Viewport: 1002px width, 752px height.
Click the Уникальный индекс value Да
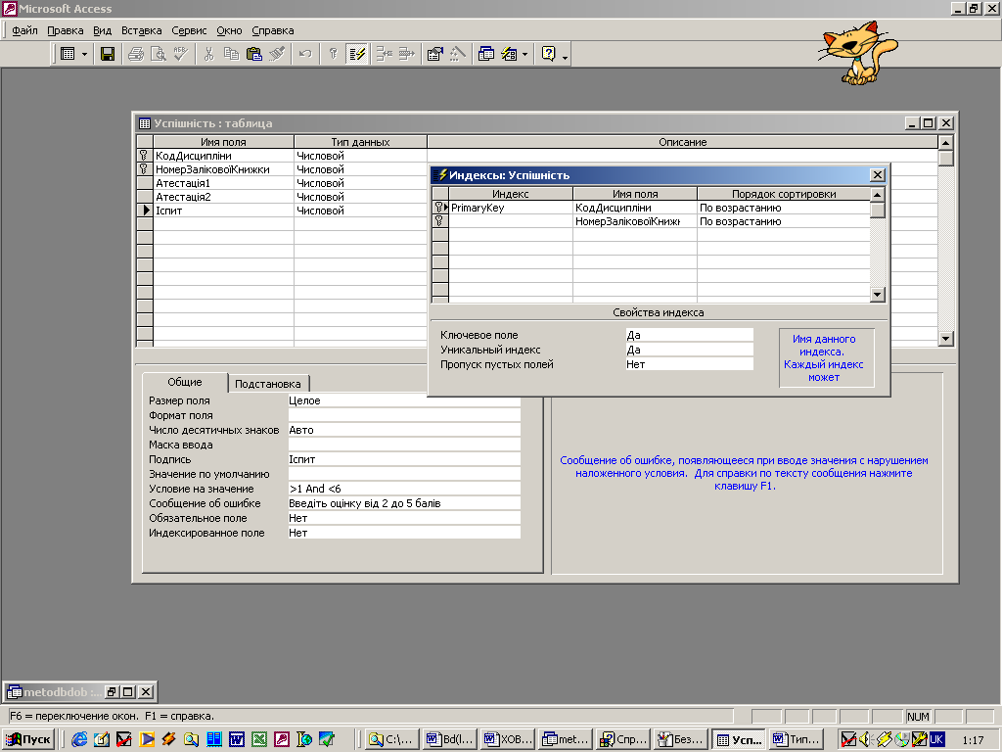[x=690, y=350]
